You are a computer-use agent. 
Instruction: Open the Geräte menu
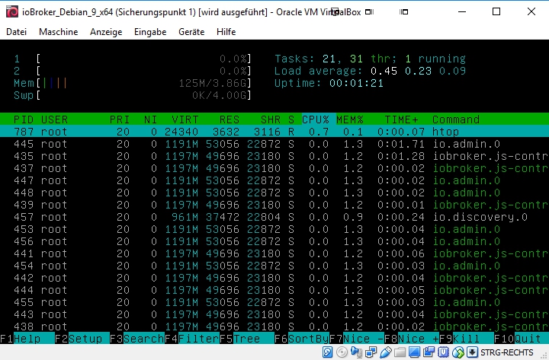[191, 32]
